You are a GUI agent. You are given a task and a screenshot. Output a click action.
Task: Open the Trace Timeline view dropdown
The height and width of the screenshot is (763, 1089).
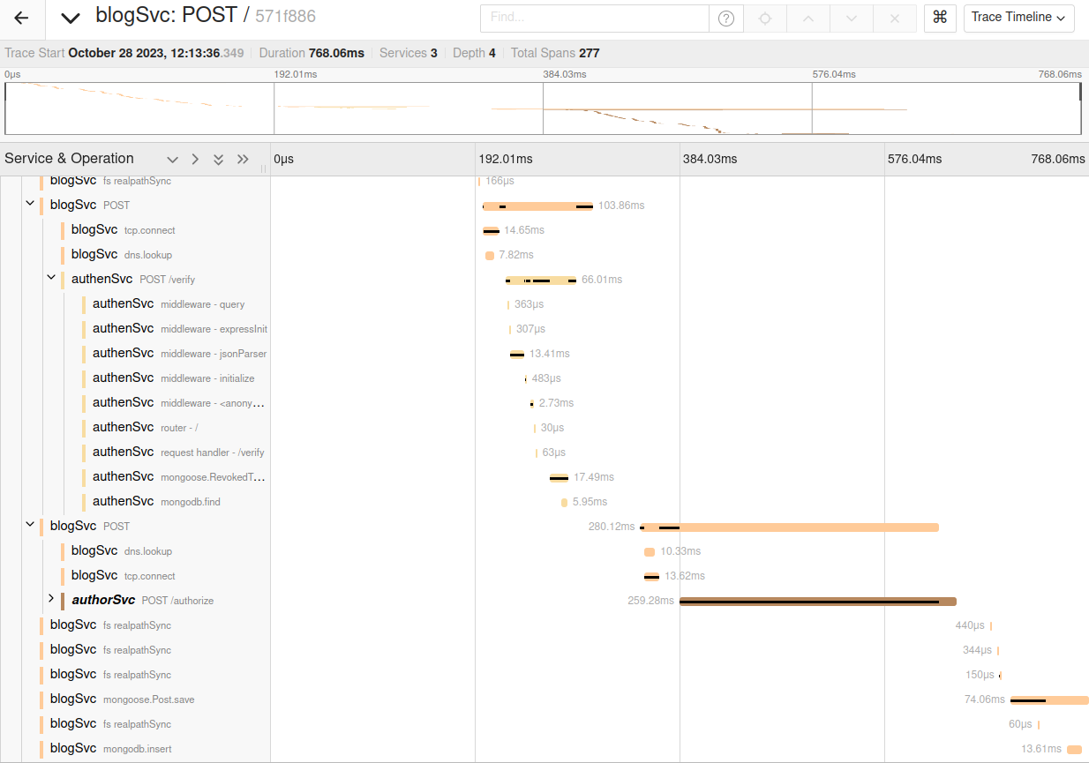point(1019,18)
